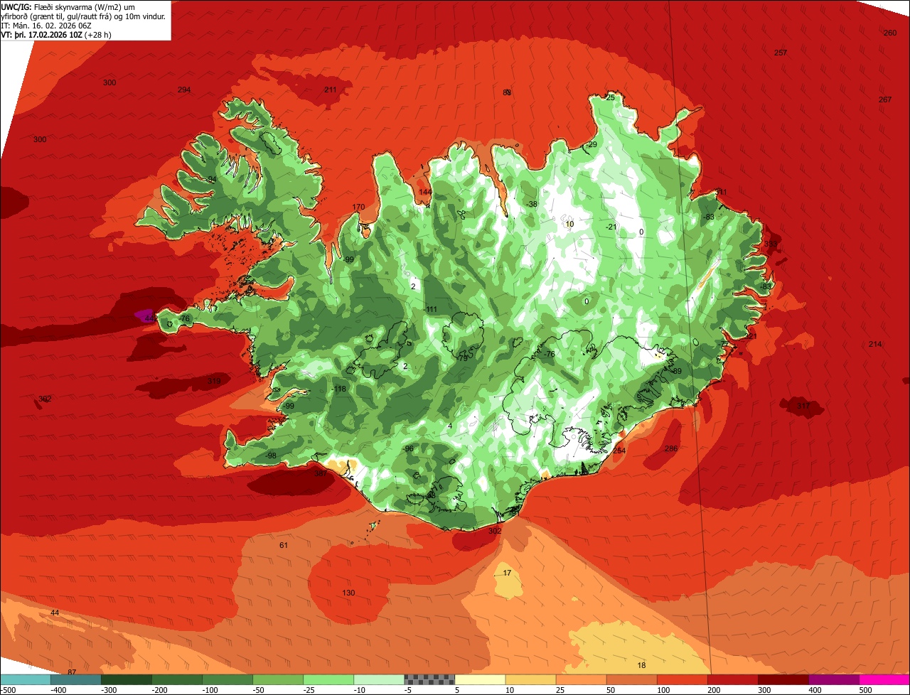
Task: Click the map value '-38' in north Iceland
Action: (x=532, y=204)
